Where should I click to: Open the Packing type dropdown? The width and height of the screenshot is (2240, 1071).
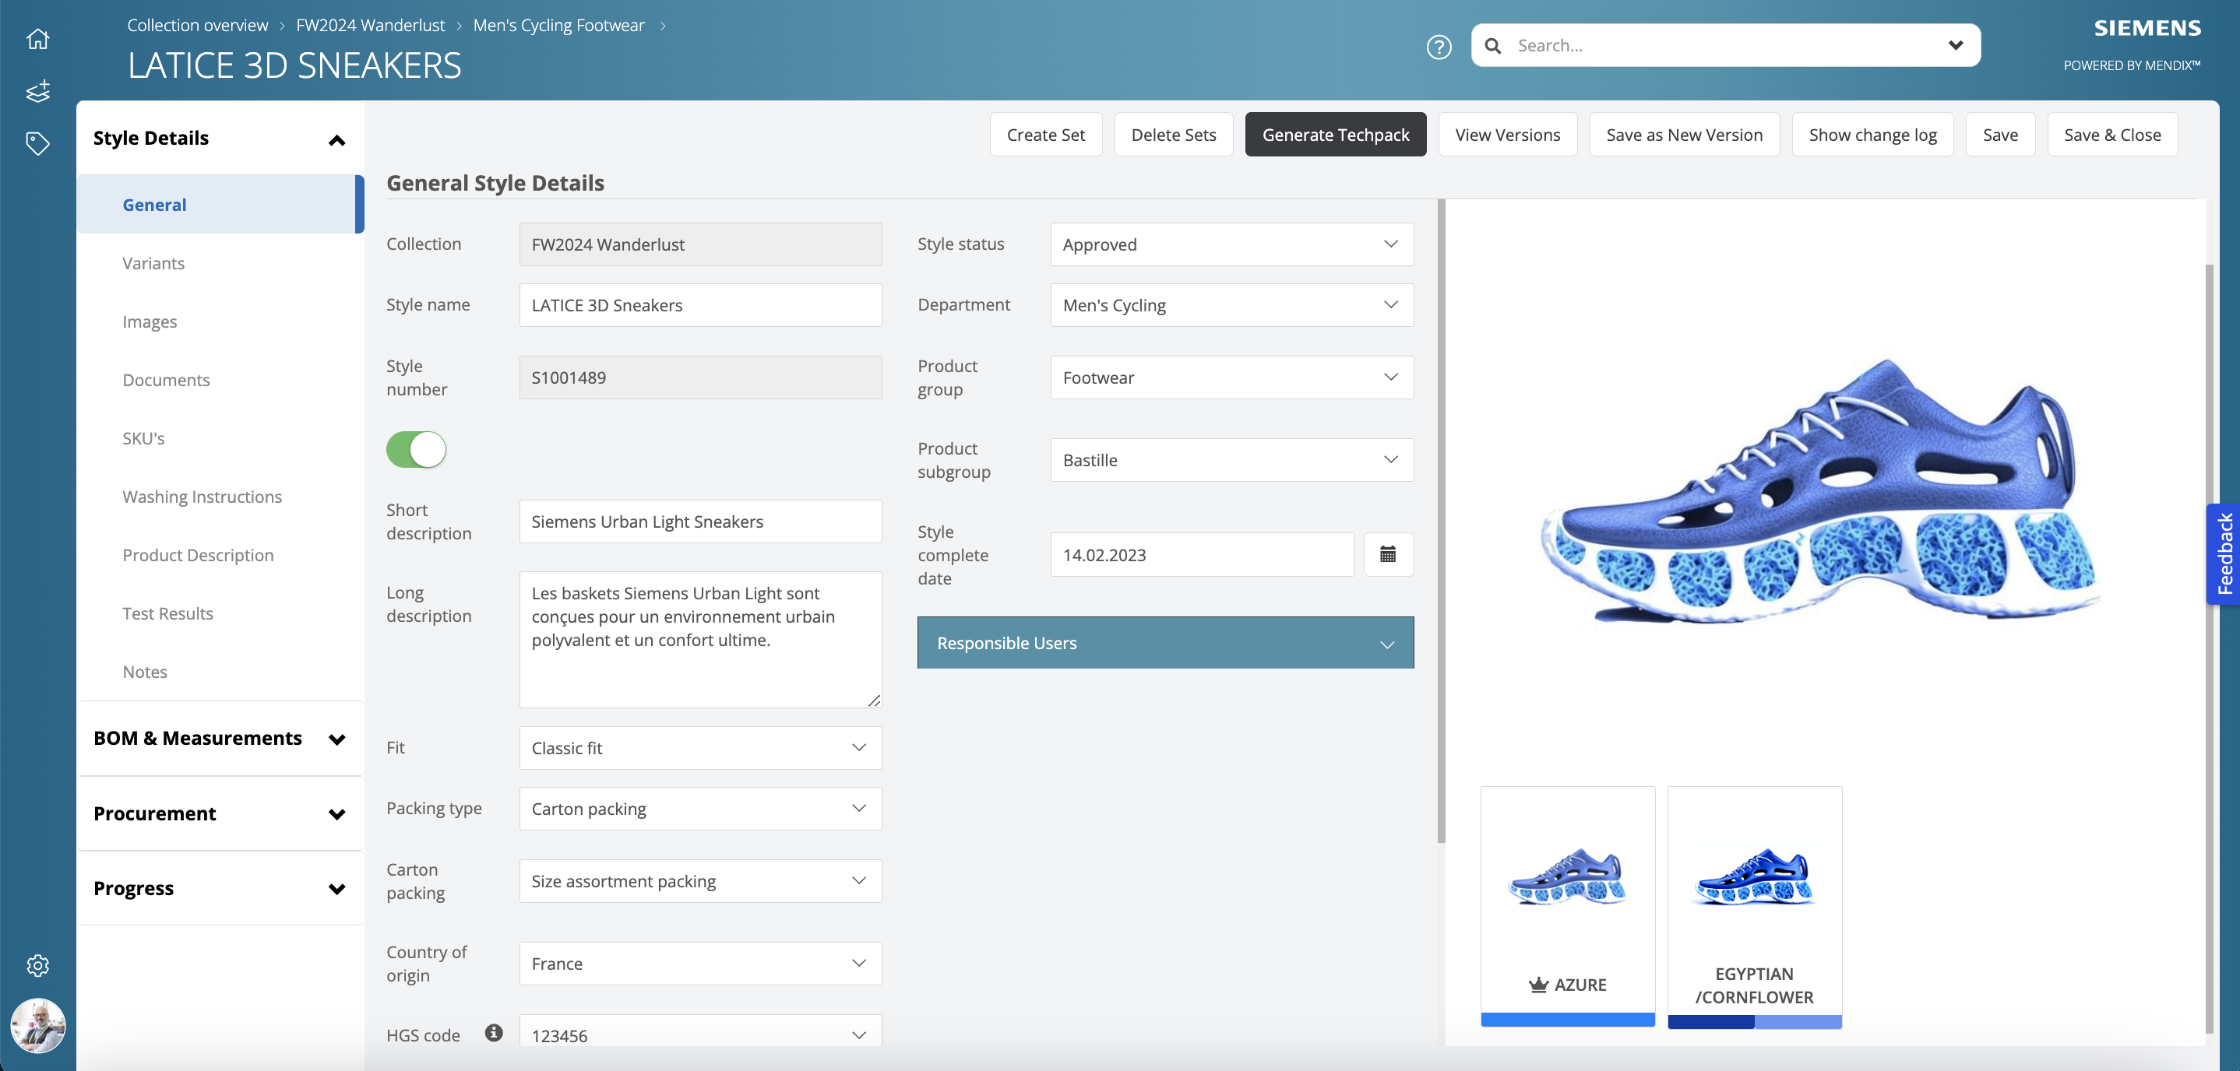click(700, 809)
